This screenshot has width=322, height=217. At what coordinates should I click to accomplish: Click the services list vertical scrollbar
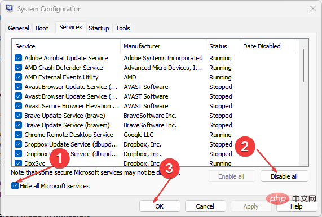click(303, 102)
